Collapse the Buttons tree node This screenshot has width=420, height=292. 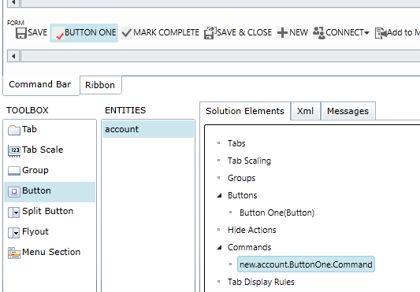click(x=219, y=195)
